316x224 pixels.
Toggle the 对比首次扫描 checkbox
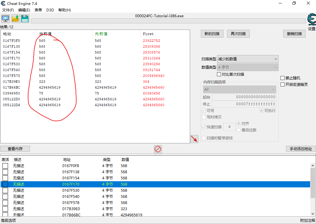219,74
